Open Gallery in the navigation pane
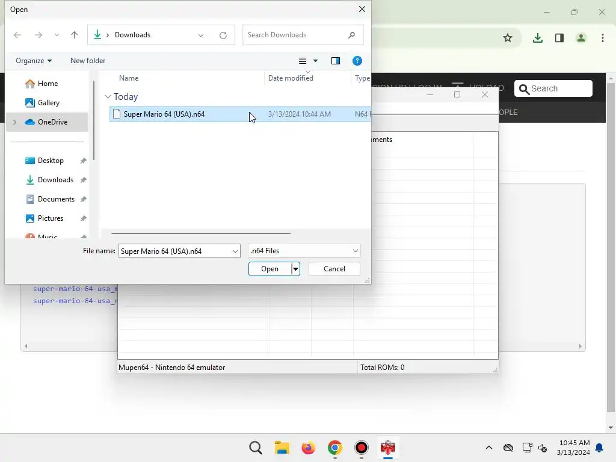616x462 pixels. [x=48, y=102]
